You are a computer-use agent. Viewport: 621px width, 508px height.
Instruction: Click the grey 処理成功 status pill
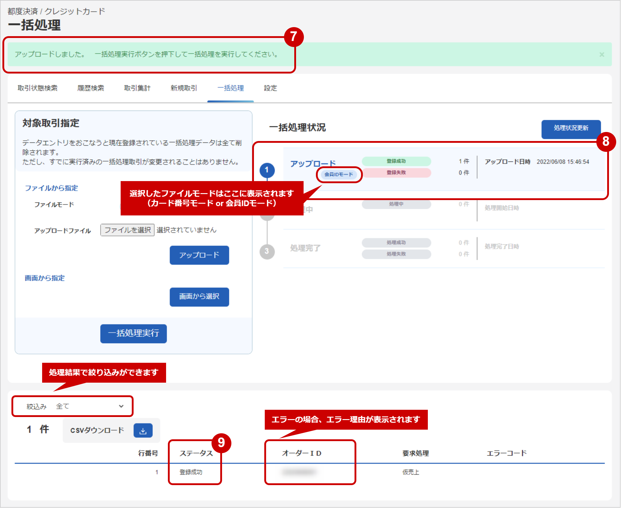pyautogui.click(x=396, y=243)
